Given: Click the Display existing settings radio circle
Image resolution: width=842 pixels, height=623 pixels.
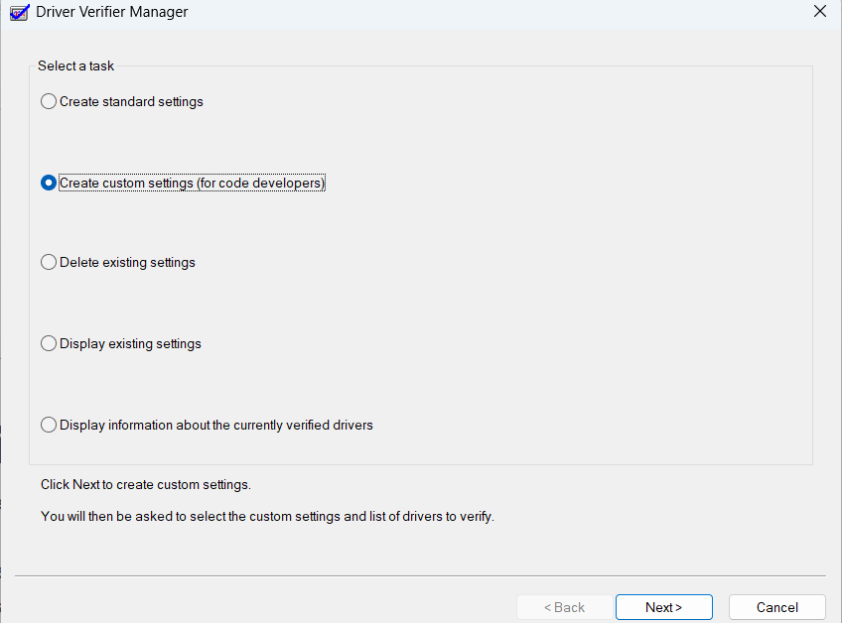Looking at the screenshot, I should click(49, 343).
